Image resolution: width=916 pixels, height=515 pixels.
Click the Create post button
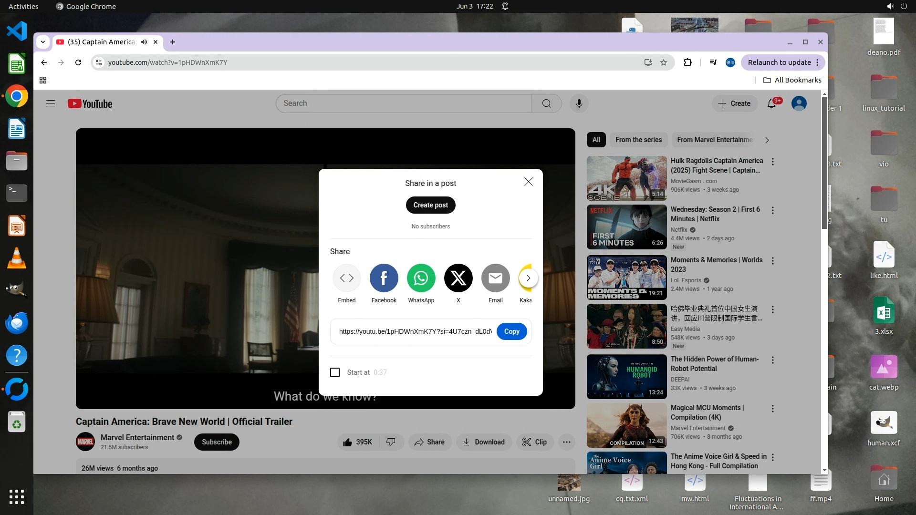click(x=430, y=205)
